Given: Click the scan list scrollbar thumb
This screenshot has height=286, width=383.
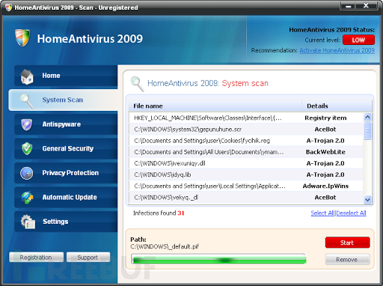Looking at the screenshot, I should 367,130.
